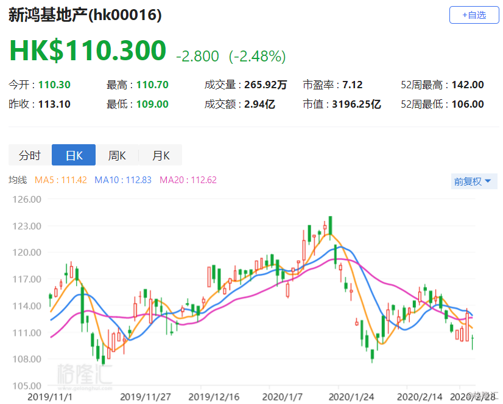
Task: Click the tallest green candlestick at the peak
Action: (330, 227)
